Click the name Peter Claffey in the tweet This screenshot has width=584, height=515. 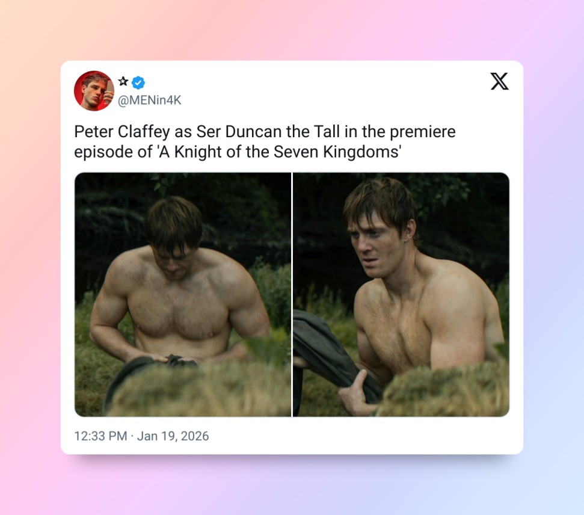122,132
